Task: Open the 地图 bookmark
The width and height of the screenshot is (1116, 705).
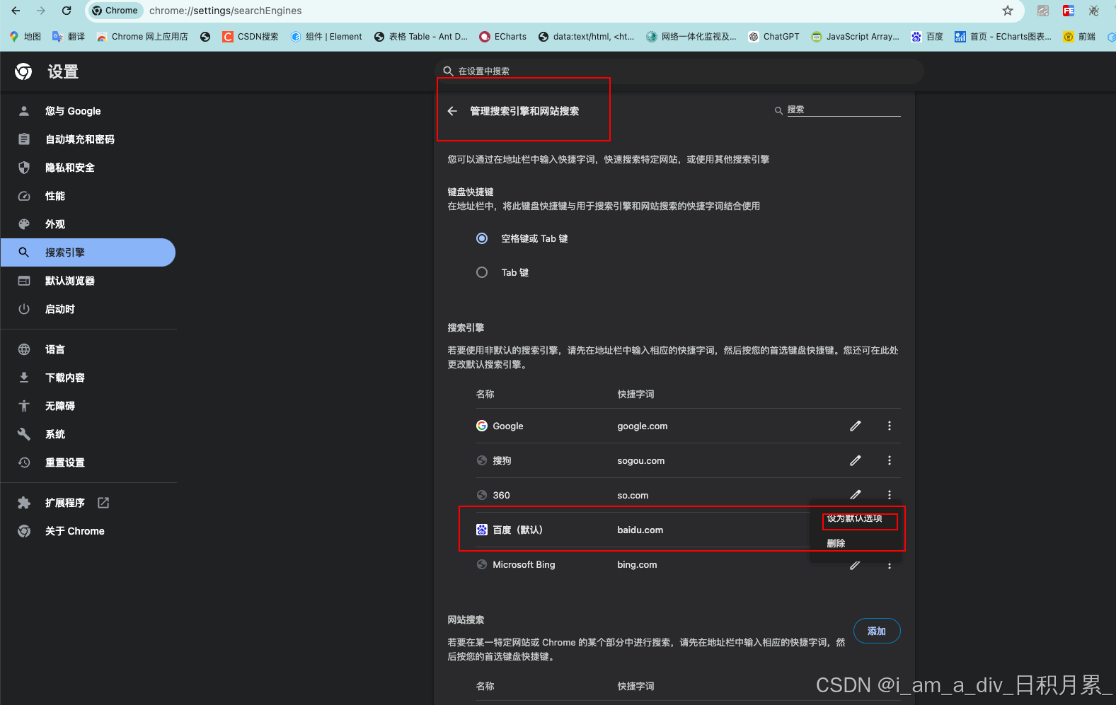Action: [x=25, y=37]
